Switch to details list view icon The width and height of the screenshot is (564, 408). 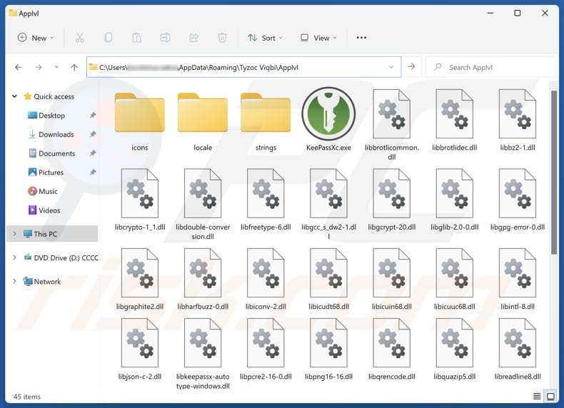click(x=537, y=396)
